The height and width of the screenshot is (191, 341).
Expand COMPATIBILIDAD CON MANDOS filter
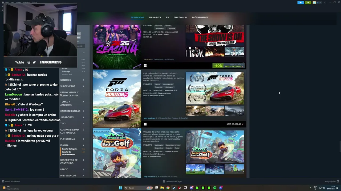pyautogui.click(x=72, y=131)
